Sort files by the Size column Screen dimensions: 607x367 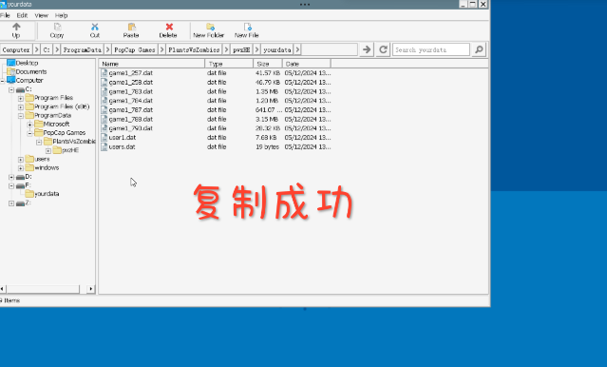[x=268, y=64]
